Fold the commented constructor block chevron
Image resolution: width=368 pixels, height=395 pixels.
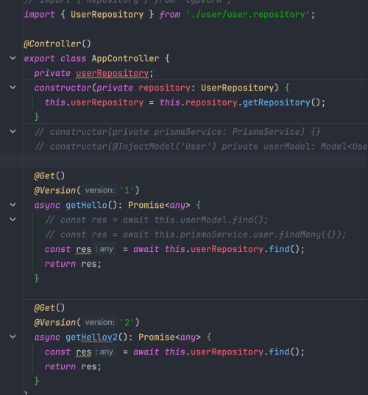tap(13, 131)
